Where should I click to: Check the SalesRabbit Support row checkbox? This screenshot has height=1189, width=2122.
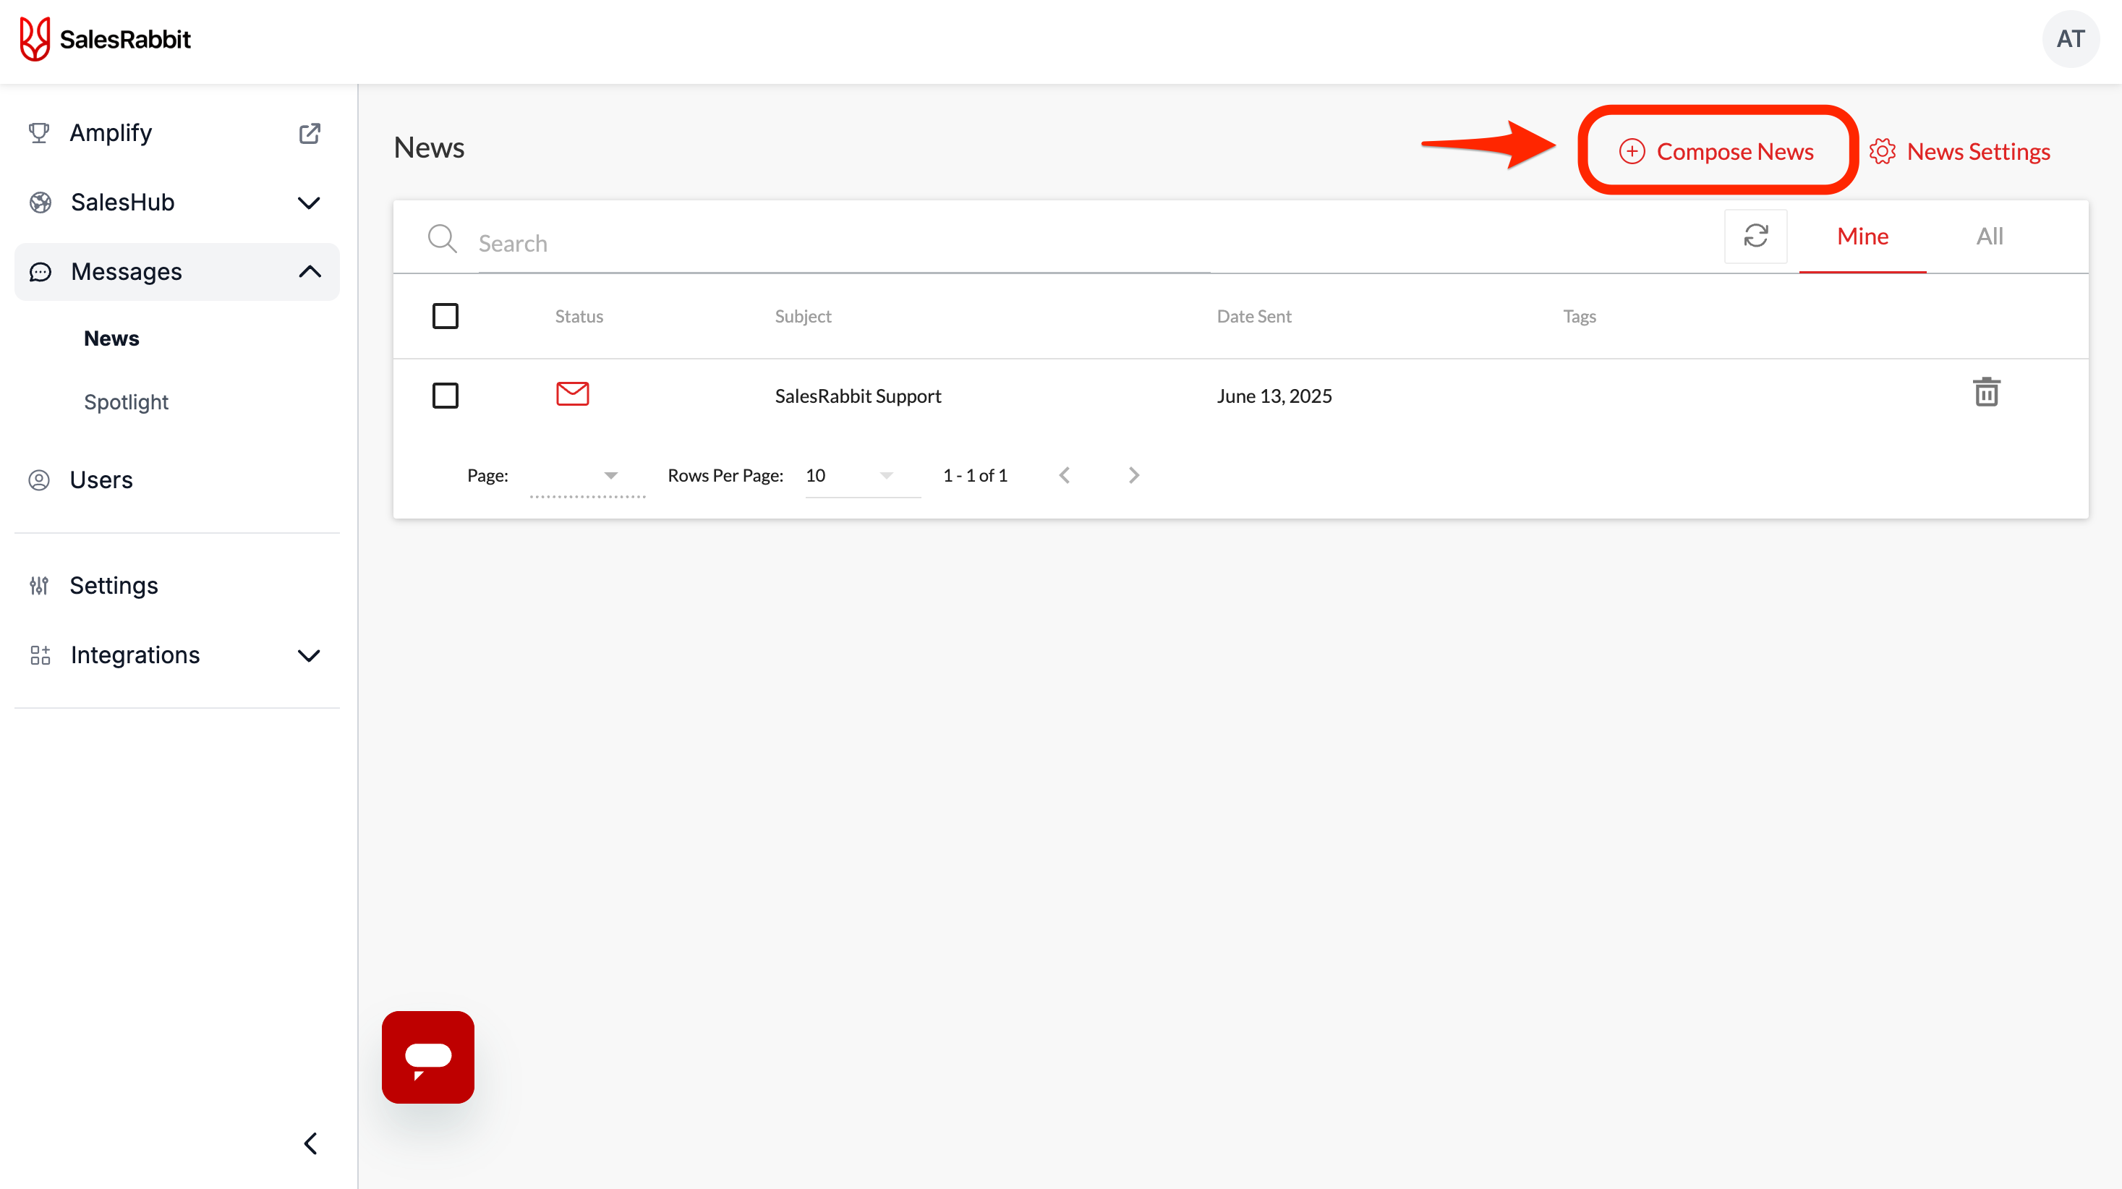tap(445, 396)
